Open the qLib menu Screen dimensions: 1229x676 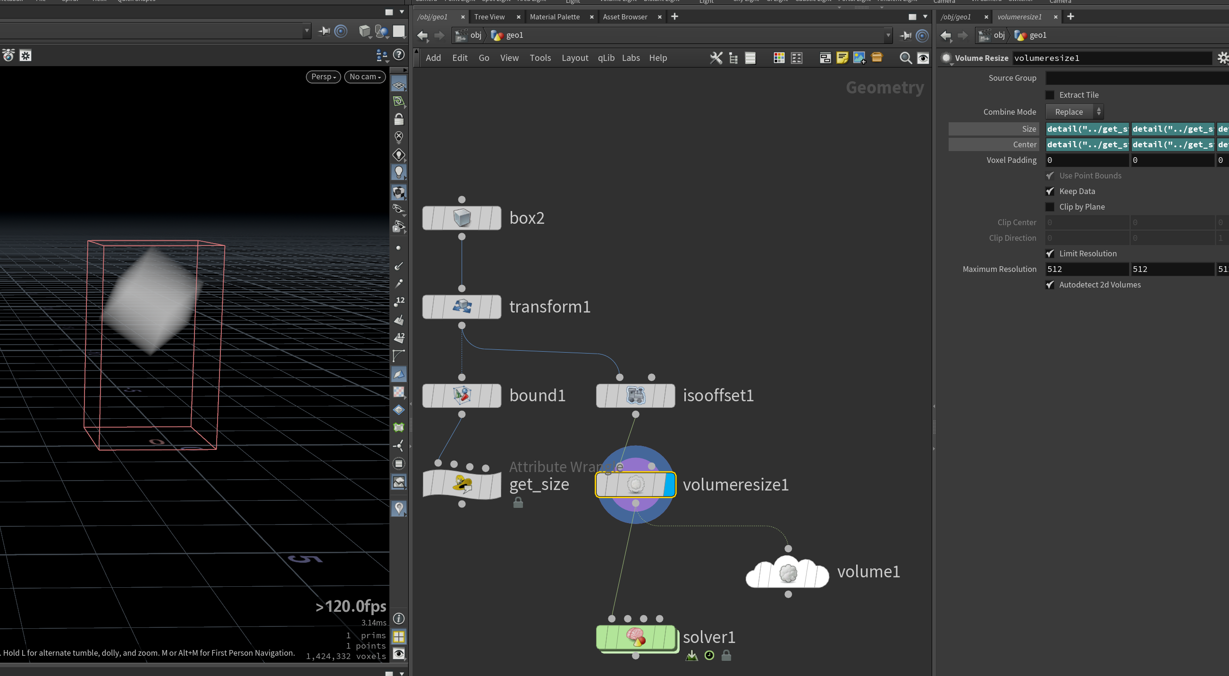point(606,58)
